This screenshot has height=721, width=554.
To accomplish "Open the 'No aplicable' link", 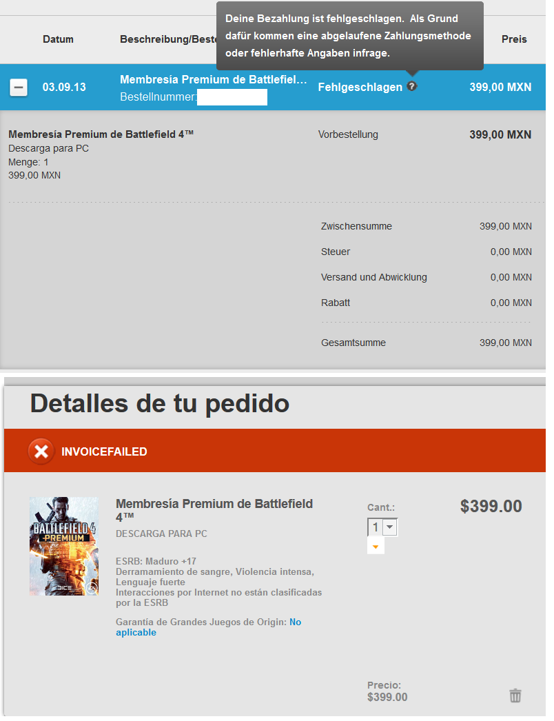I will [x=208, y=627].
